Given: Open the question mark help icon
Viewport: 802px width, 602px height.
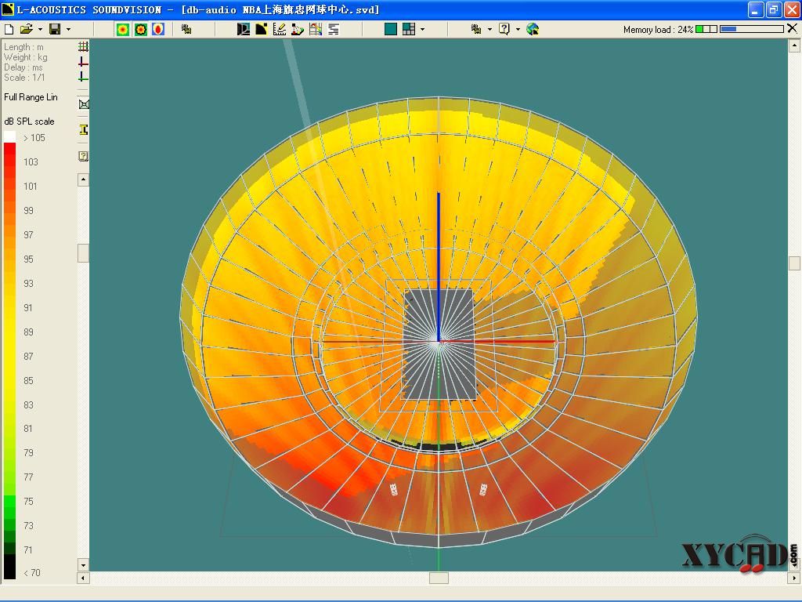Looking at the screenshot, I should [x=504, y=29].
